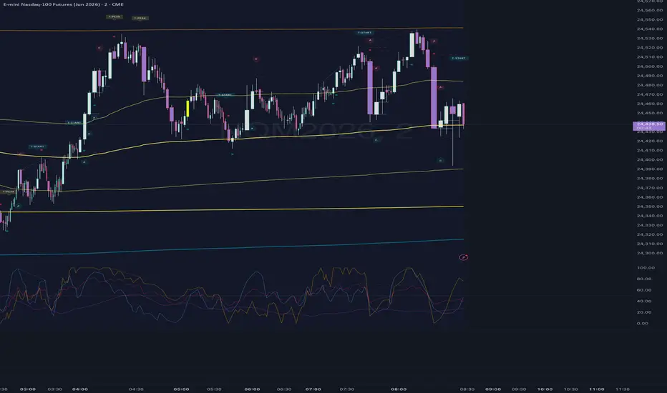Image resolution: width=667 pixels, height=393 pixels.
Task: Click the oscillator 0.00 scale label
Action: pos(643,323)
